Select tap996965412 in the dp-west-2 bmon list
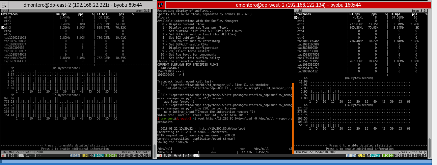Viewport: 437px width, 165px height. click(307, 71)
